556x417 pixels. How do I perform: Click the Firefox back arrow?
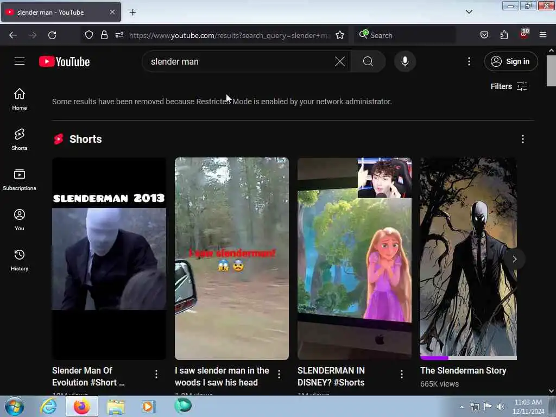(x=13, y=35)
